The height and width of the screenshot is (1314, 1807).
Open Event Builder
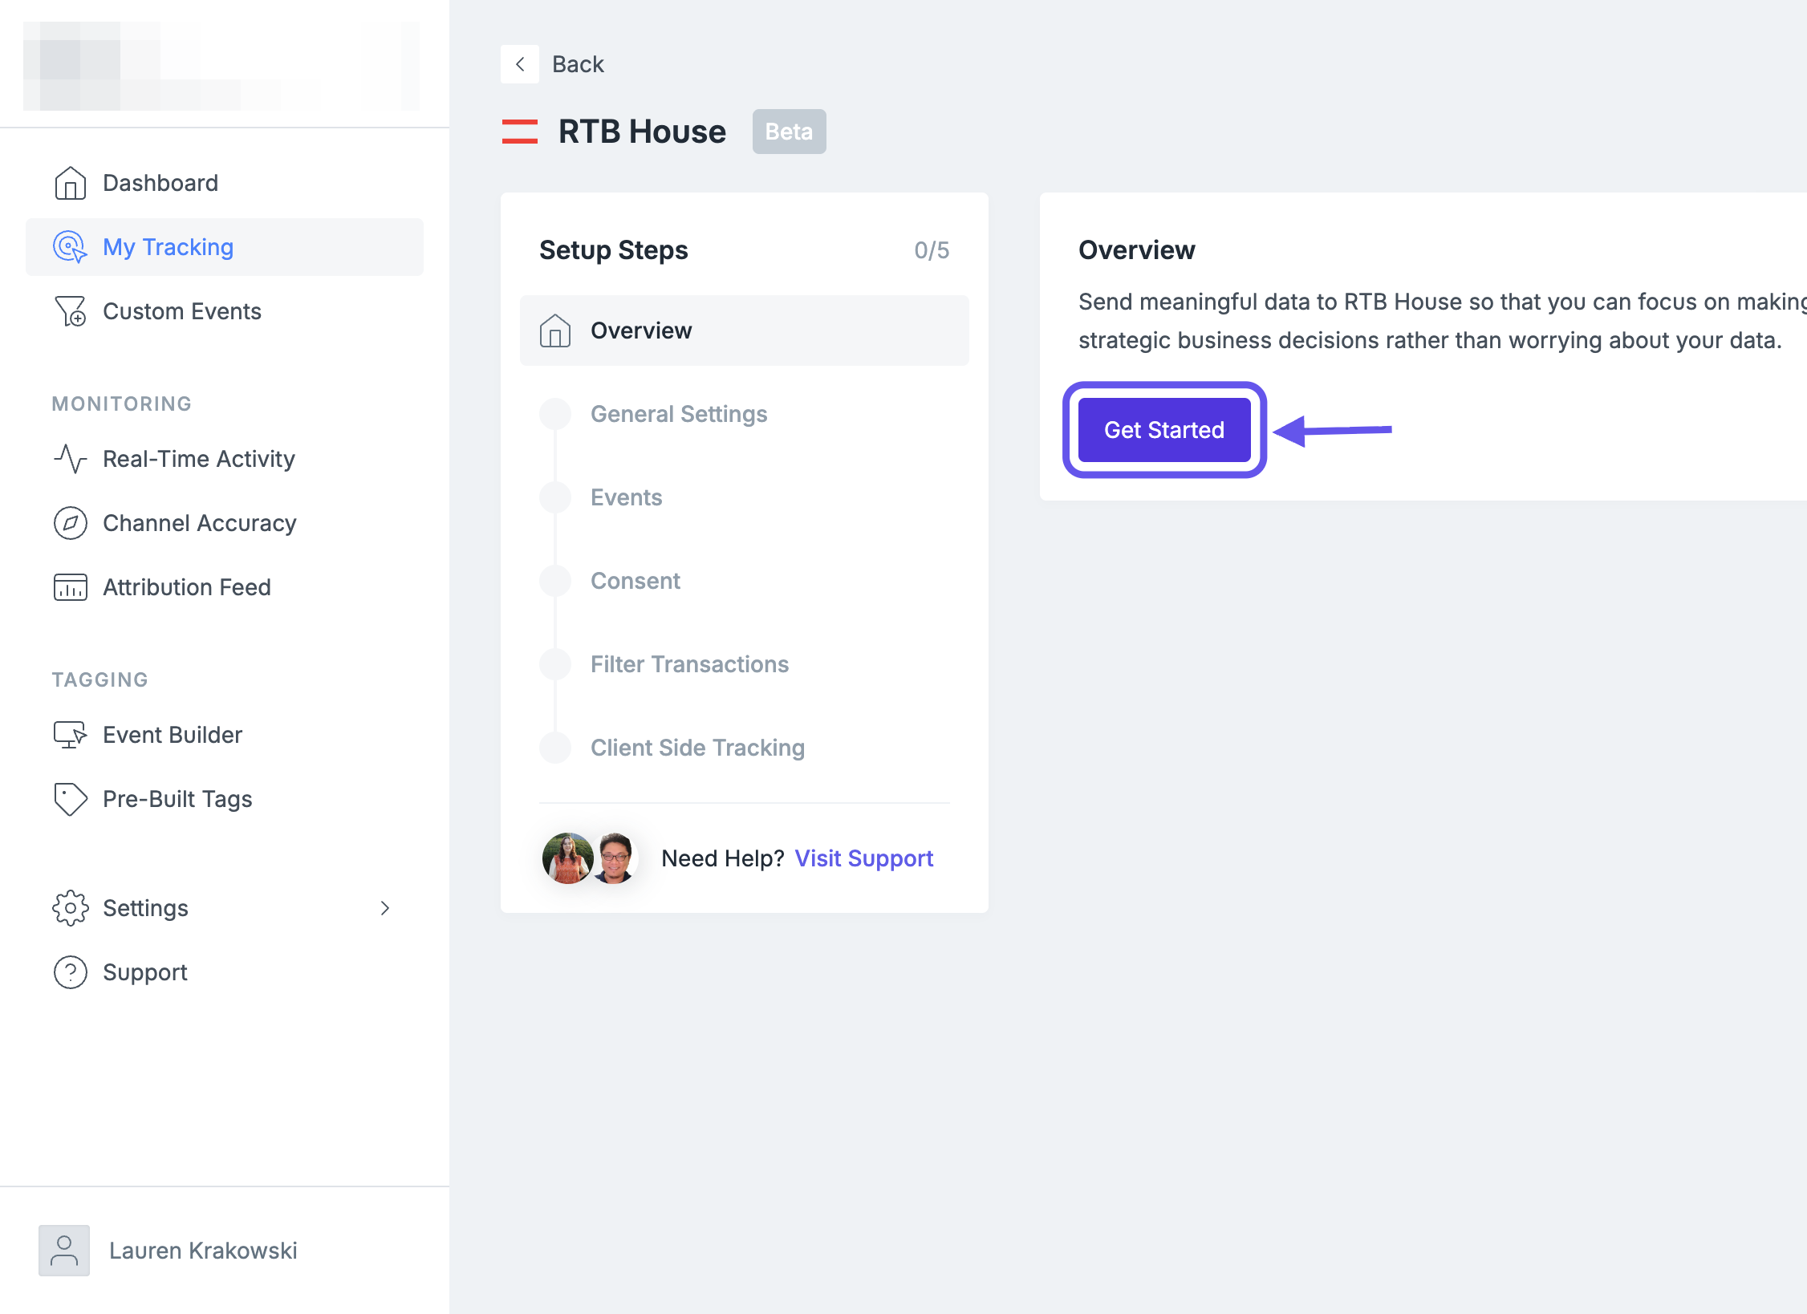(225, 735)
